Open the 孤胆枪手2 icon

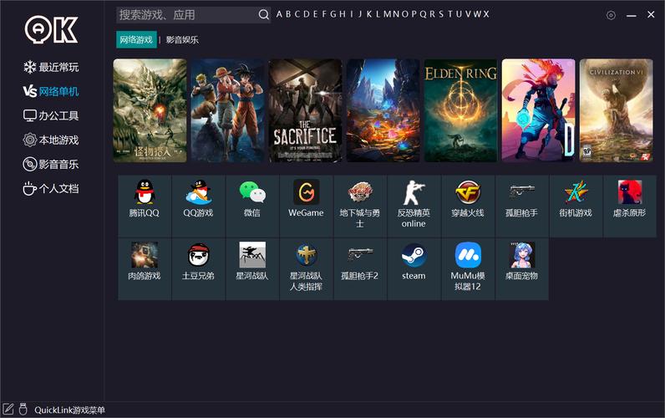360,255
